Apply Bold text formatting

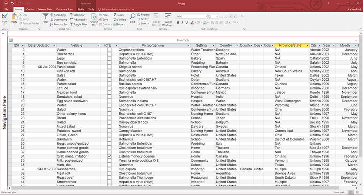(178, 23)
